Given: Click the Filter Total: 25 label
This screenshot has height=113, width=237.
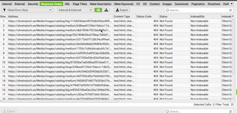Looking at the screenshot, I should click(x=225, y=105).
